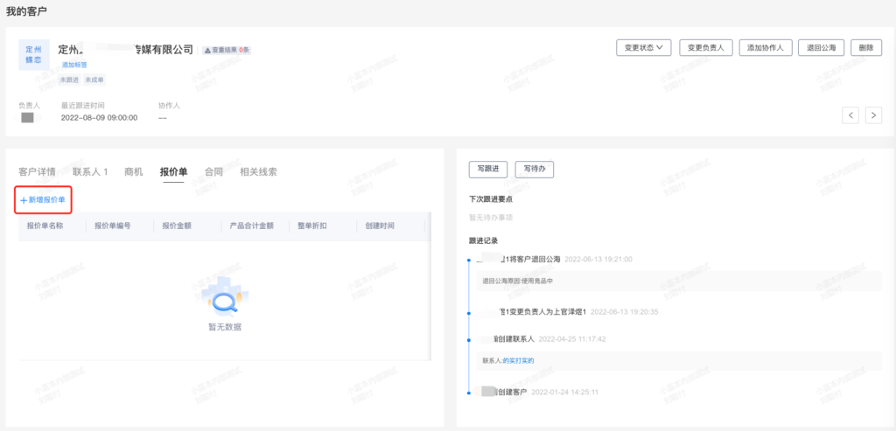Click the 退回公海 button
The width and height of the screenshot is (896, 431).
822,48
